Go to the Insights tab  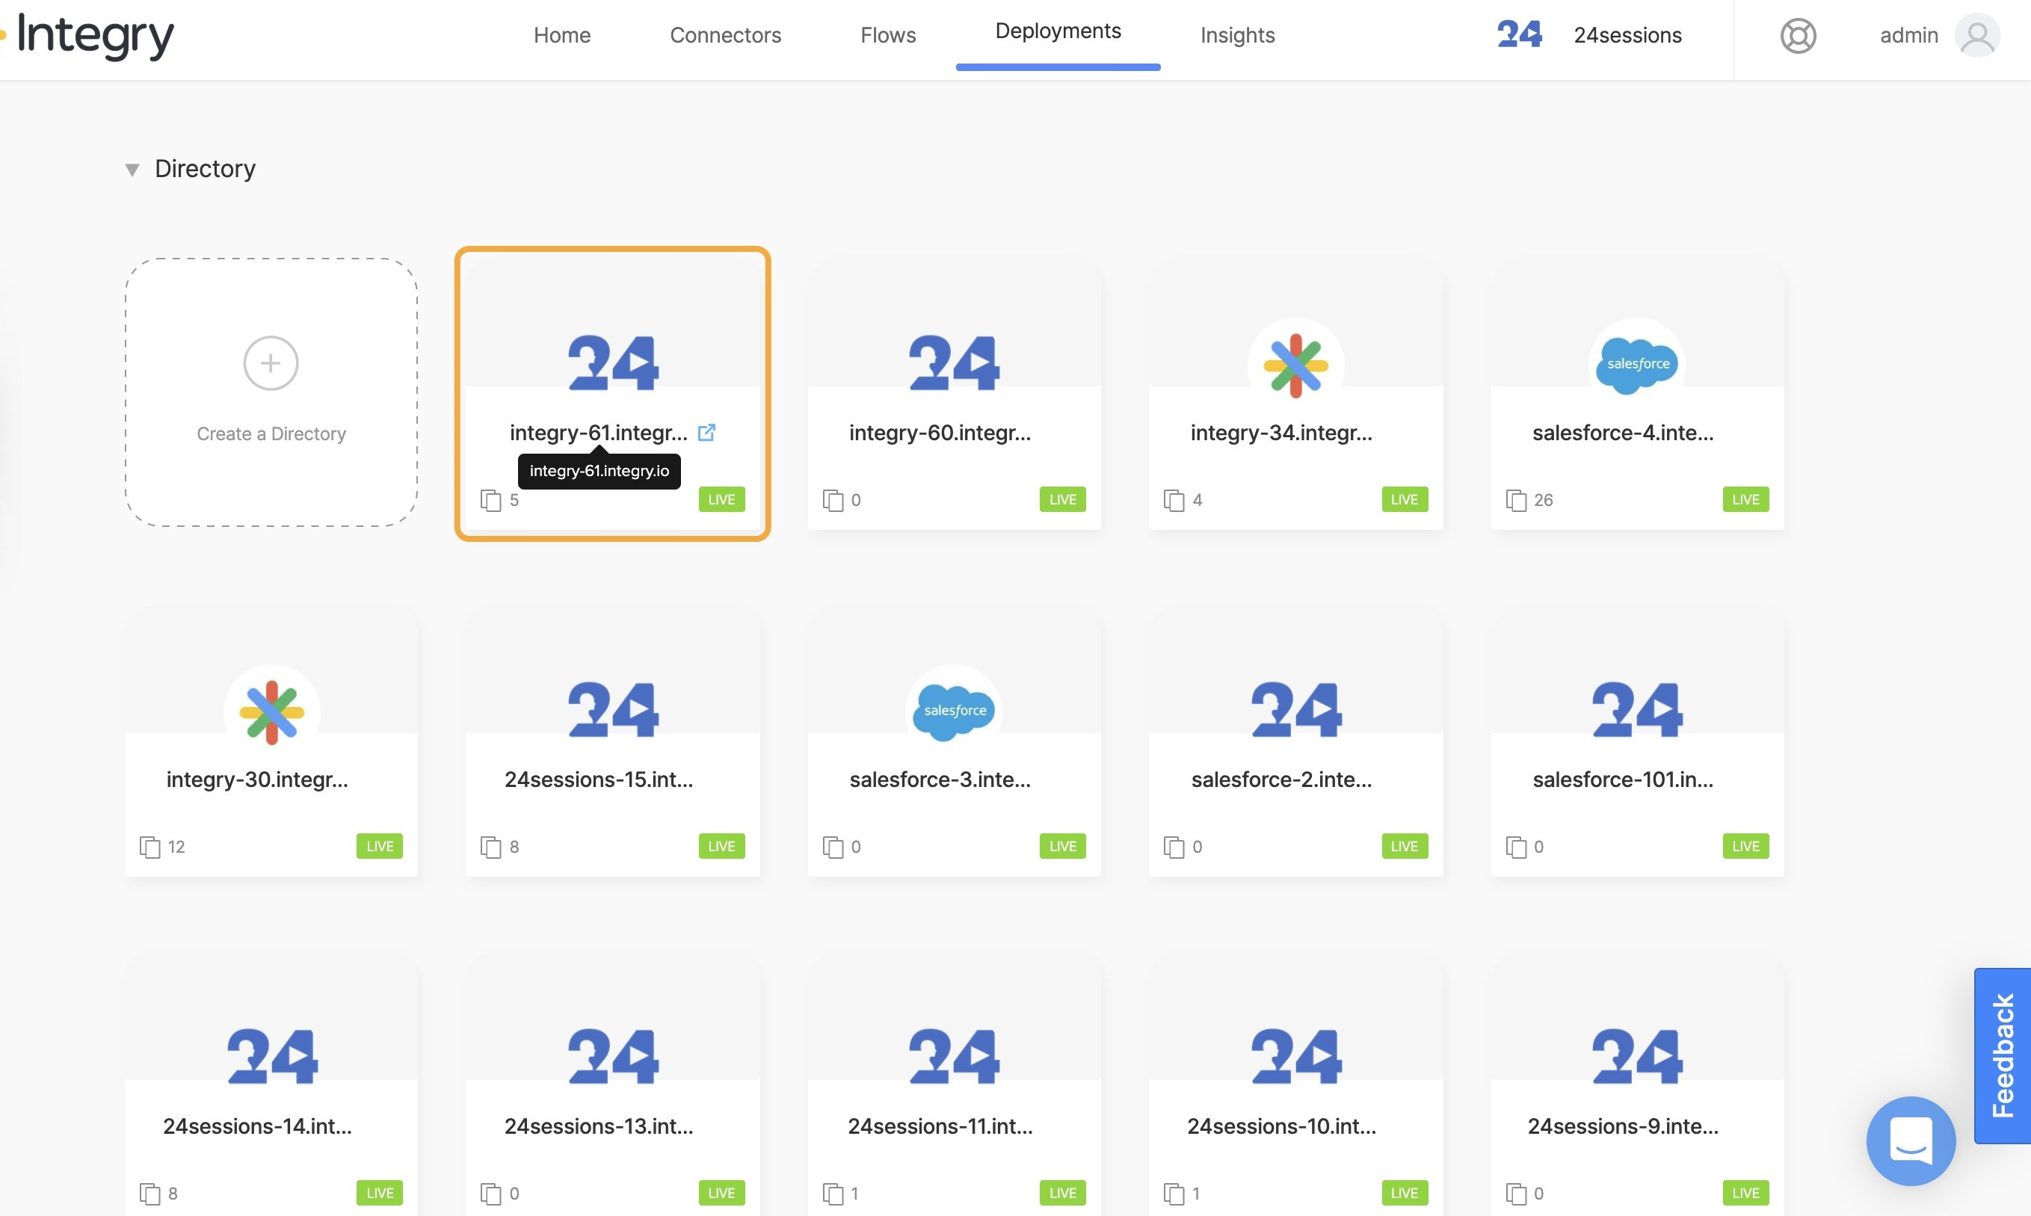pos(1237,35)
